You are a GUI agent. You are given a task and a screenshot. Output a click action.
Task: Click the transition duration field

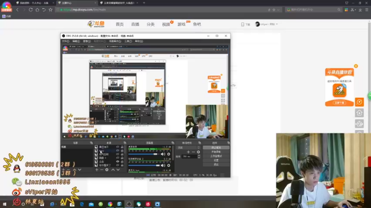tap(189, 156)
